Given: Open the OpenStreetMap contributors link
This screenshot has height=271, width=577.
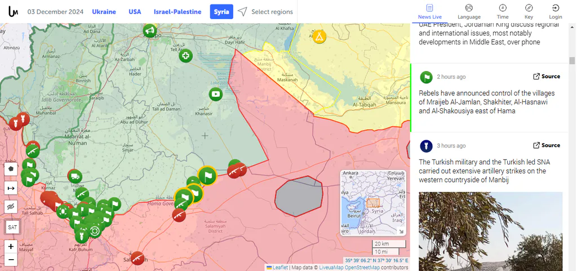Looking at the screenshot, I should [x=363, y=267].
